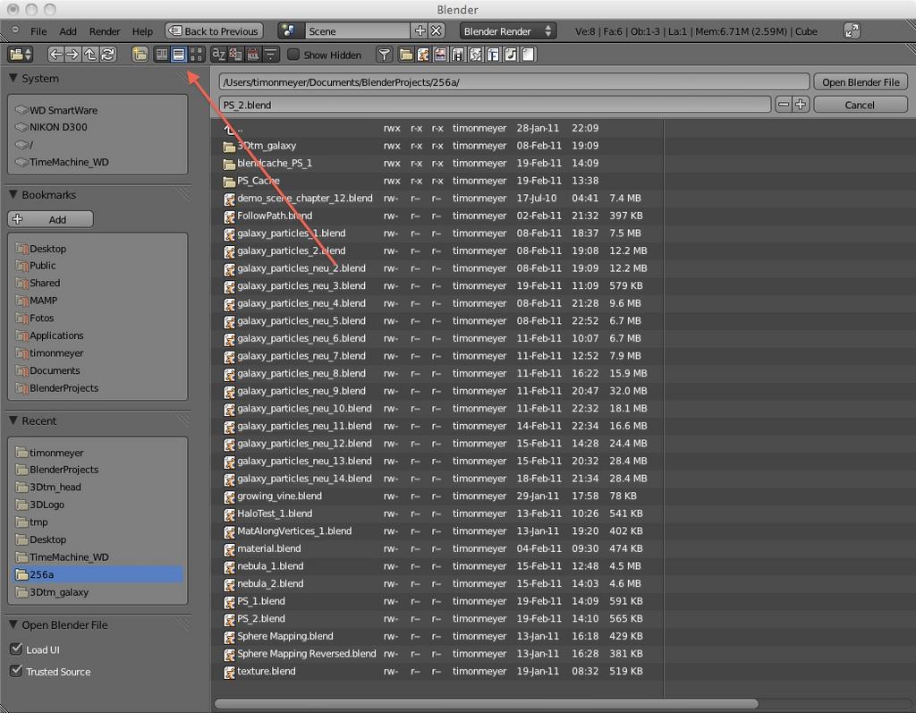Create a new directory icon
Screen dimensions: 916x713
point(140,55)
